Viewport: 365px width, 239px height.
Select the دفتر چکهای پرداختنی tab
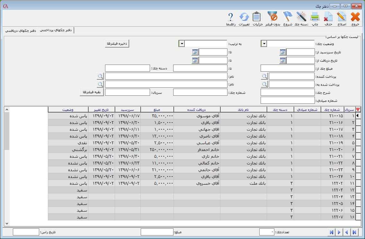coord(56,30)
